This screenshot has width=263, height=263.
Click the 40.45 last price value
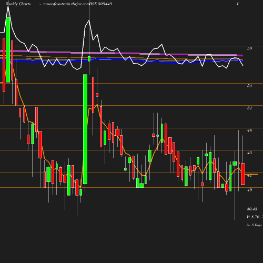click(252, 209)
